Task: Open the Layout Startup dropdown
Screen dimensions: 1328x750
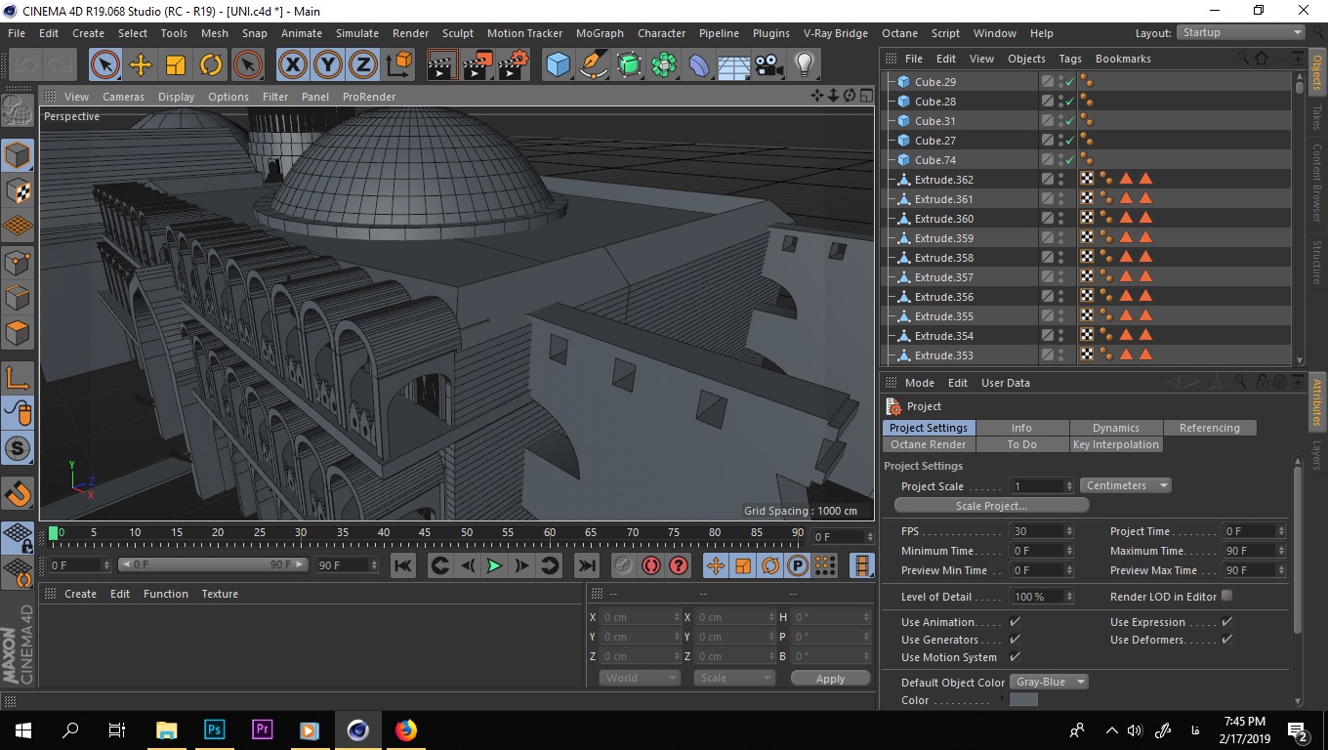Action: pyautogui.click(x=1240, y=32)
